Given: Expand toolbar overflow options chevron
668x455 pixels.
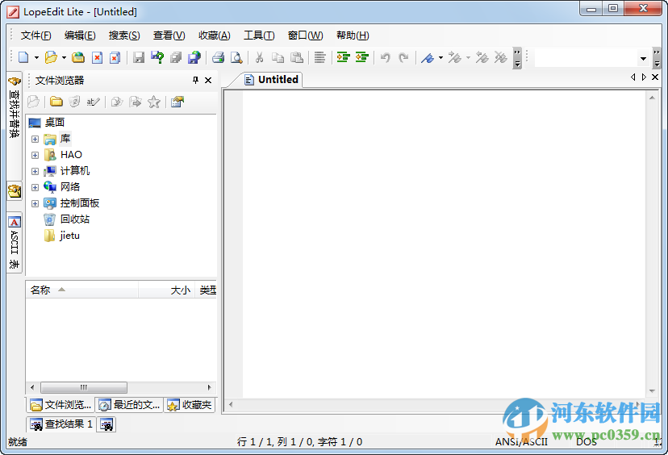Looking at the screenshot, I should click(x=517, y=58).
